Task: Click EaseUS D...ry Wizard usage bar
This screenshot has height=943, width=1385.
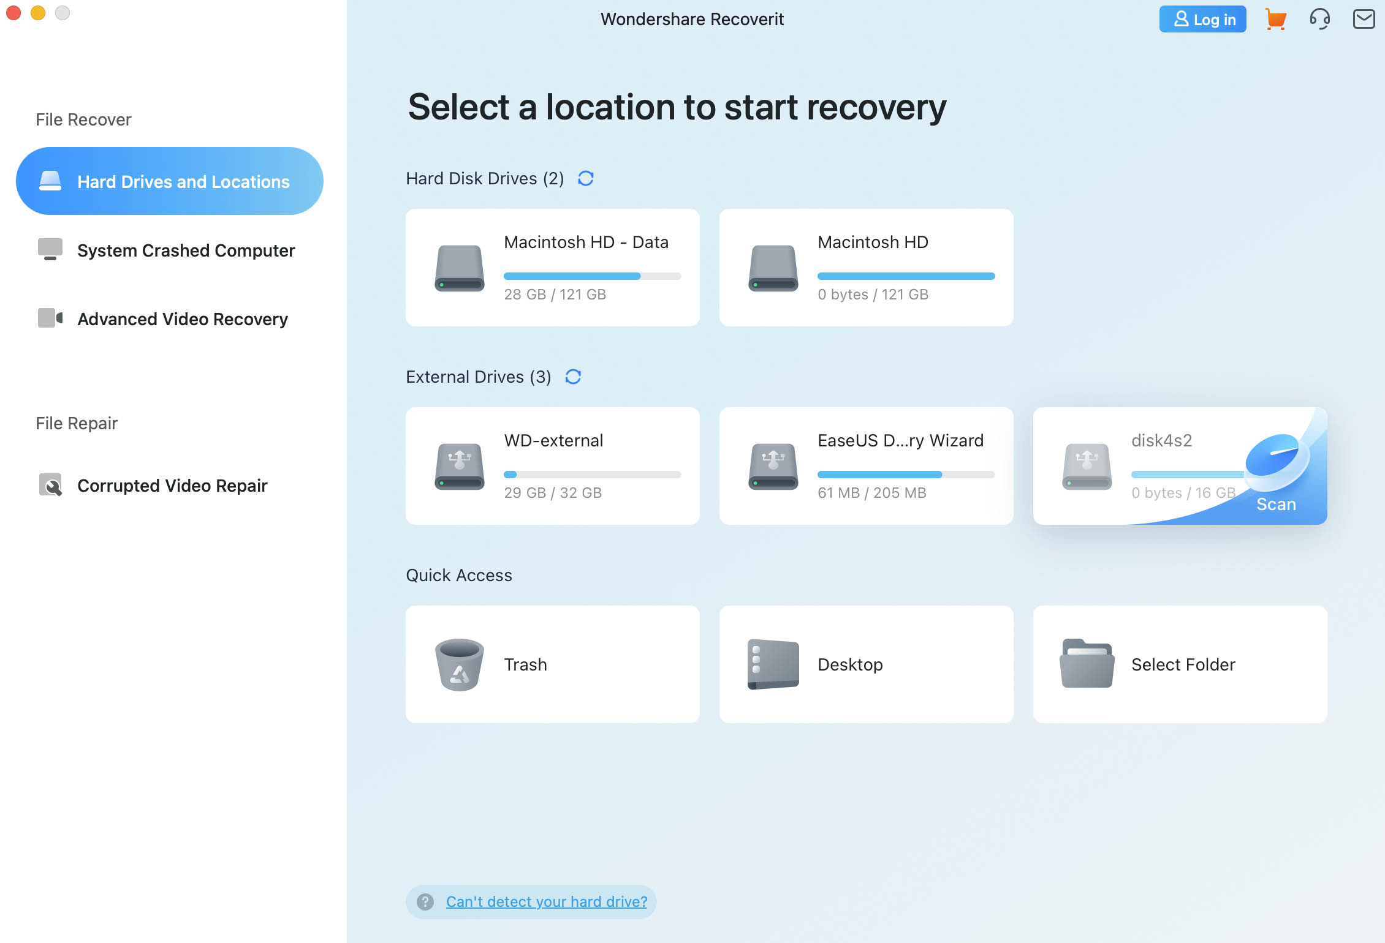Action: point(906,475)
